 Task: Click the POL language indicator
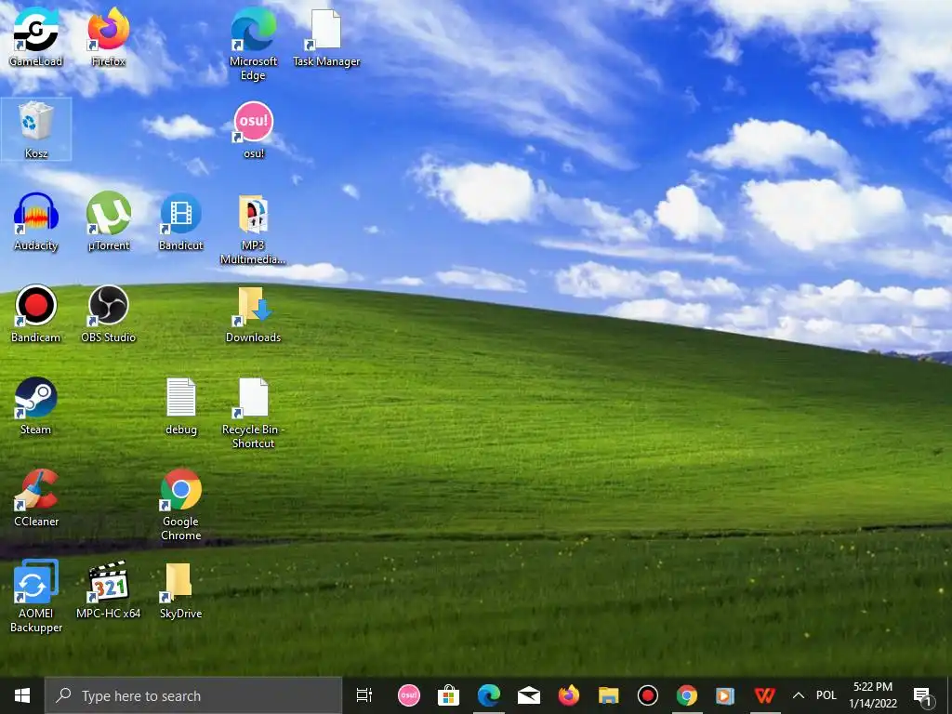pyautogui.click(x=826, y=695)
